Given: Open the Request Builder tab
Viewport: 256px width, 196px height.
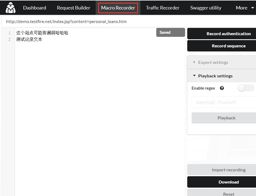Looking at the screenshot, I should pyautogui.click(x=73, y=8).
